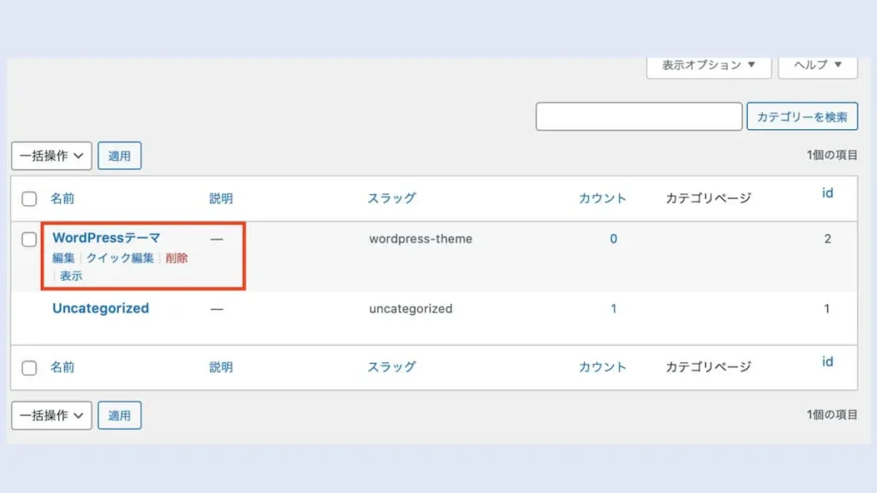The height and width of the screenshot is (493, 877).
Task: Click the id column label in footer
Action: [x=827, y=362]
